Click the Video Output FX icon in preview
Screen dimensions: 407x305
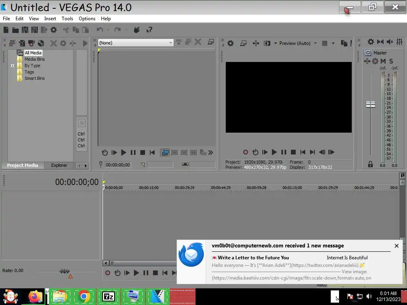256,43
